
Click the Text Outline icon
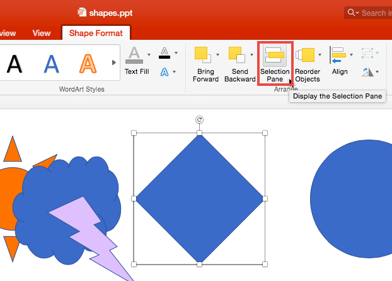(164, 53)
